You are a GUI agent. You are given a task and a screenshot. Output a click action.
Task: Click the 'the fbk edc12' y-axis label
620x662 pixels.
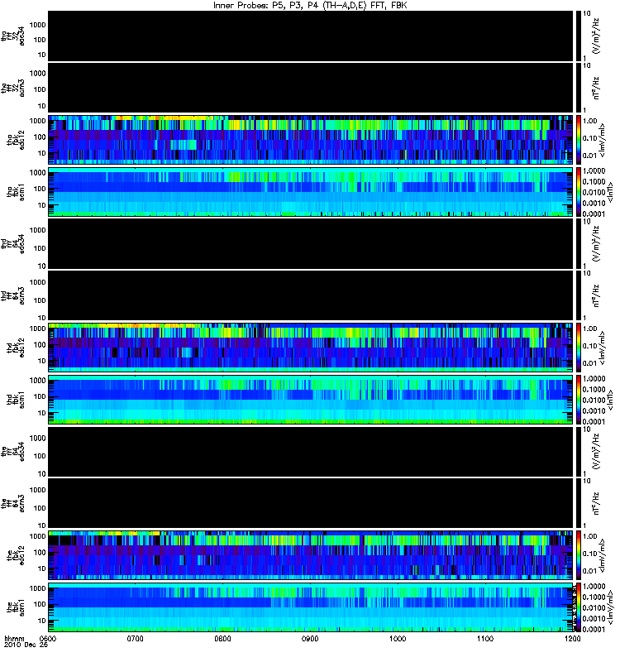(x=16, y=555)
